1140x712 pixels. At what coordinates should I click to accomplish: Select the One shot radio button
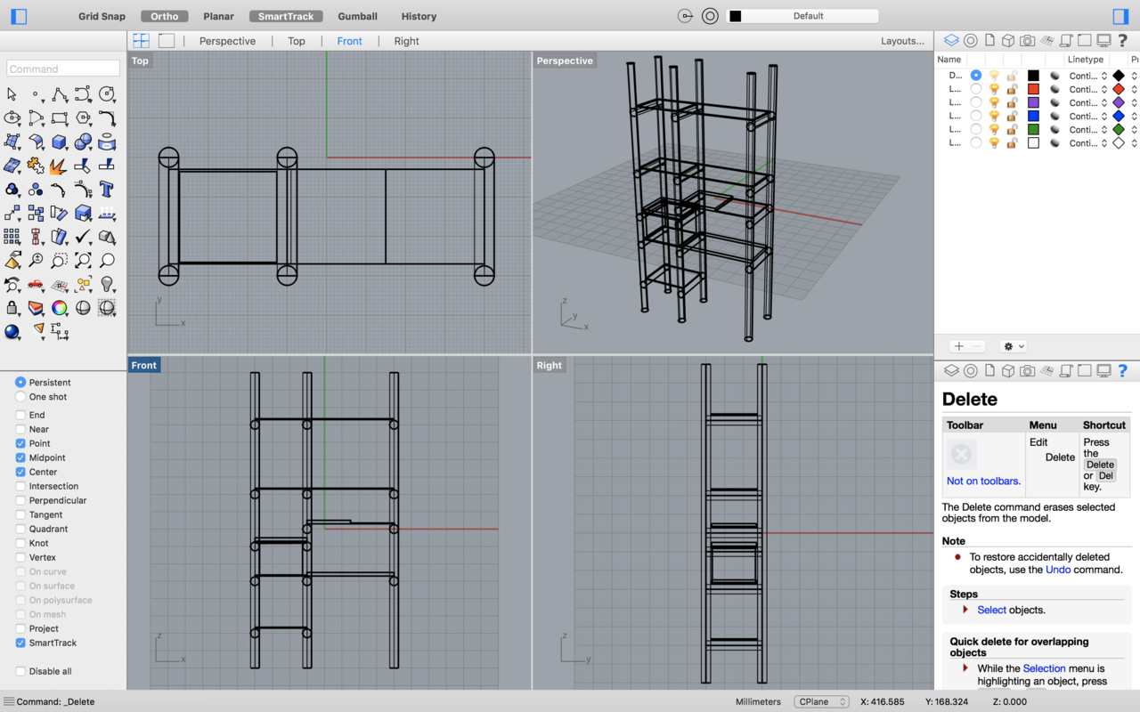point(20,397)
